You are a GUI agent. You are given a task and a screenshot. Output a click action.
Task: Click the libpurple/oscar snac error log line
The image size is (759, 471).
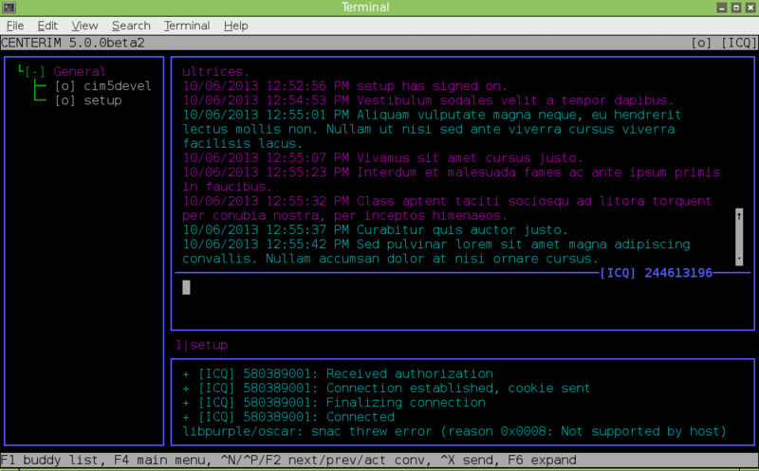(454, 431)
